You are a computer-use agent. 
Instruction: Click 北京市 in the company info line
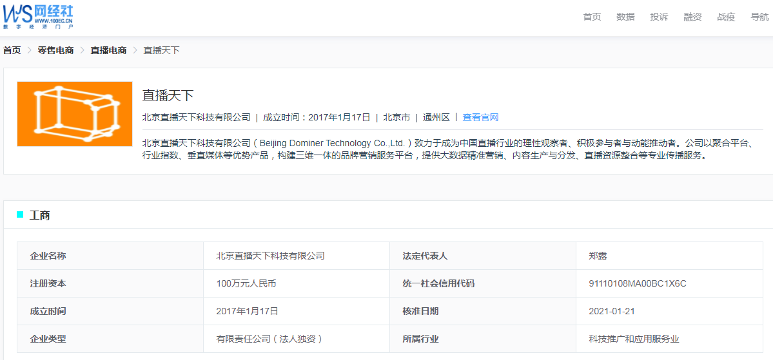(x=396, y=117)
